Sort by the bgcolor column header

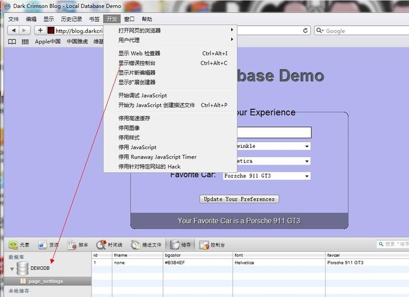198,255
